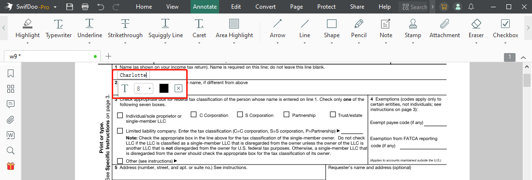
Task: Select the Area Highlight tool
Action: (x=234, y=29)
